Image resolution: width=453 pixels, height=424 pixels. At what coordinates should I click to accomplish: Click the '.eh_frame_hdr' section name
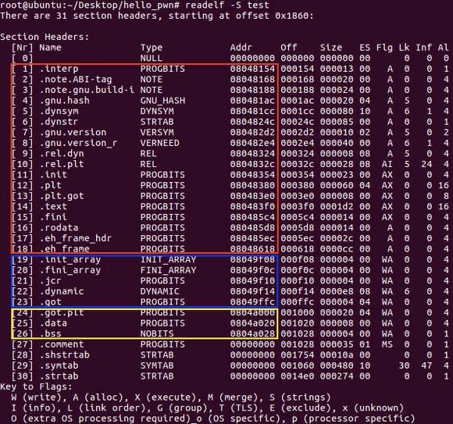[x=76, y=238]
